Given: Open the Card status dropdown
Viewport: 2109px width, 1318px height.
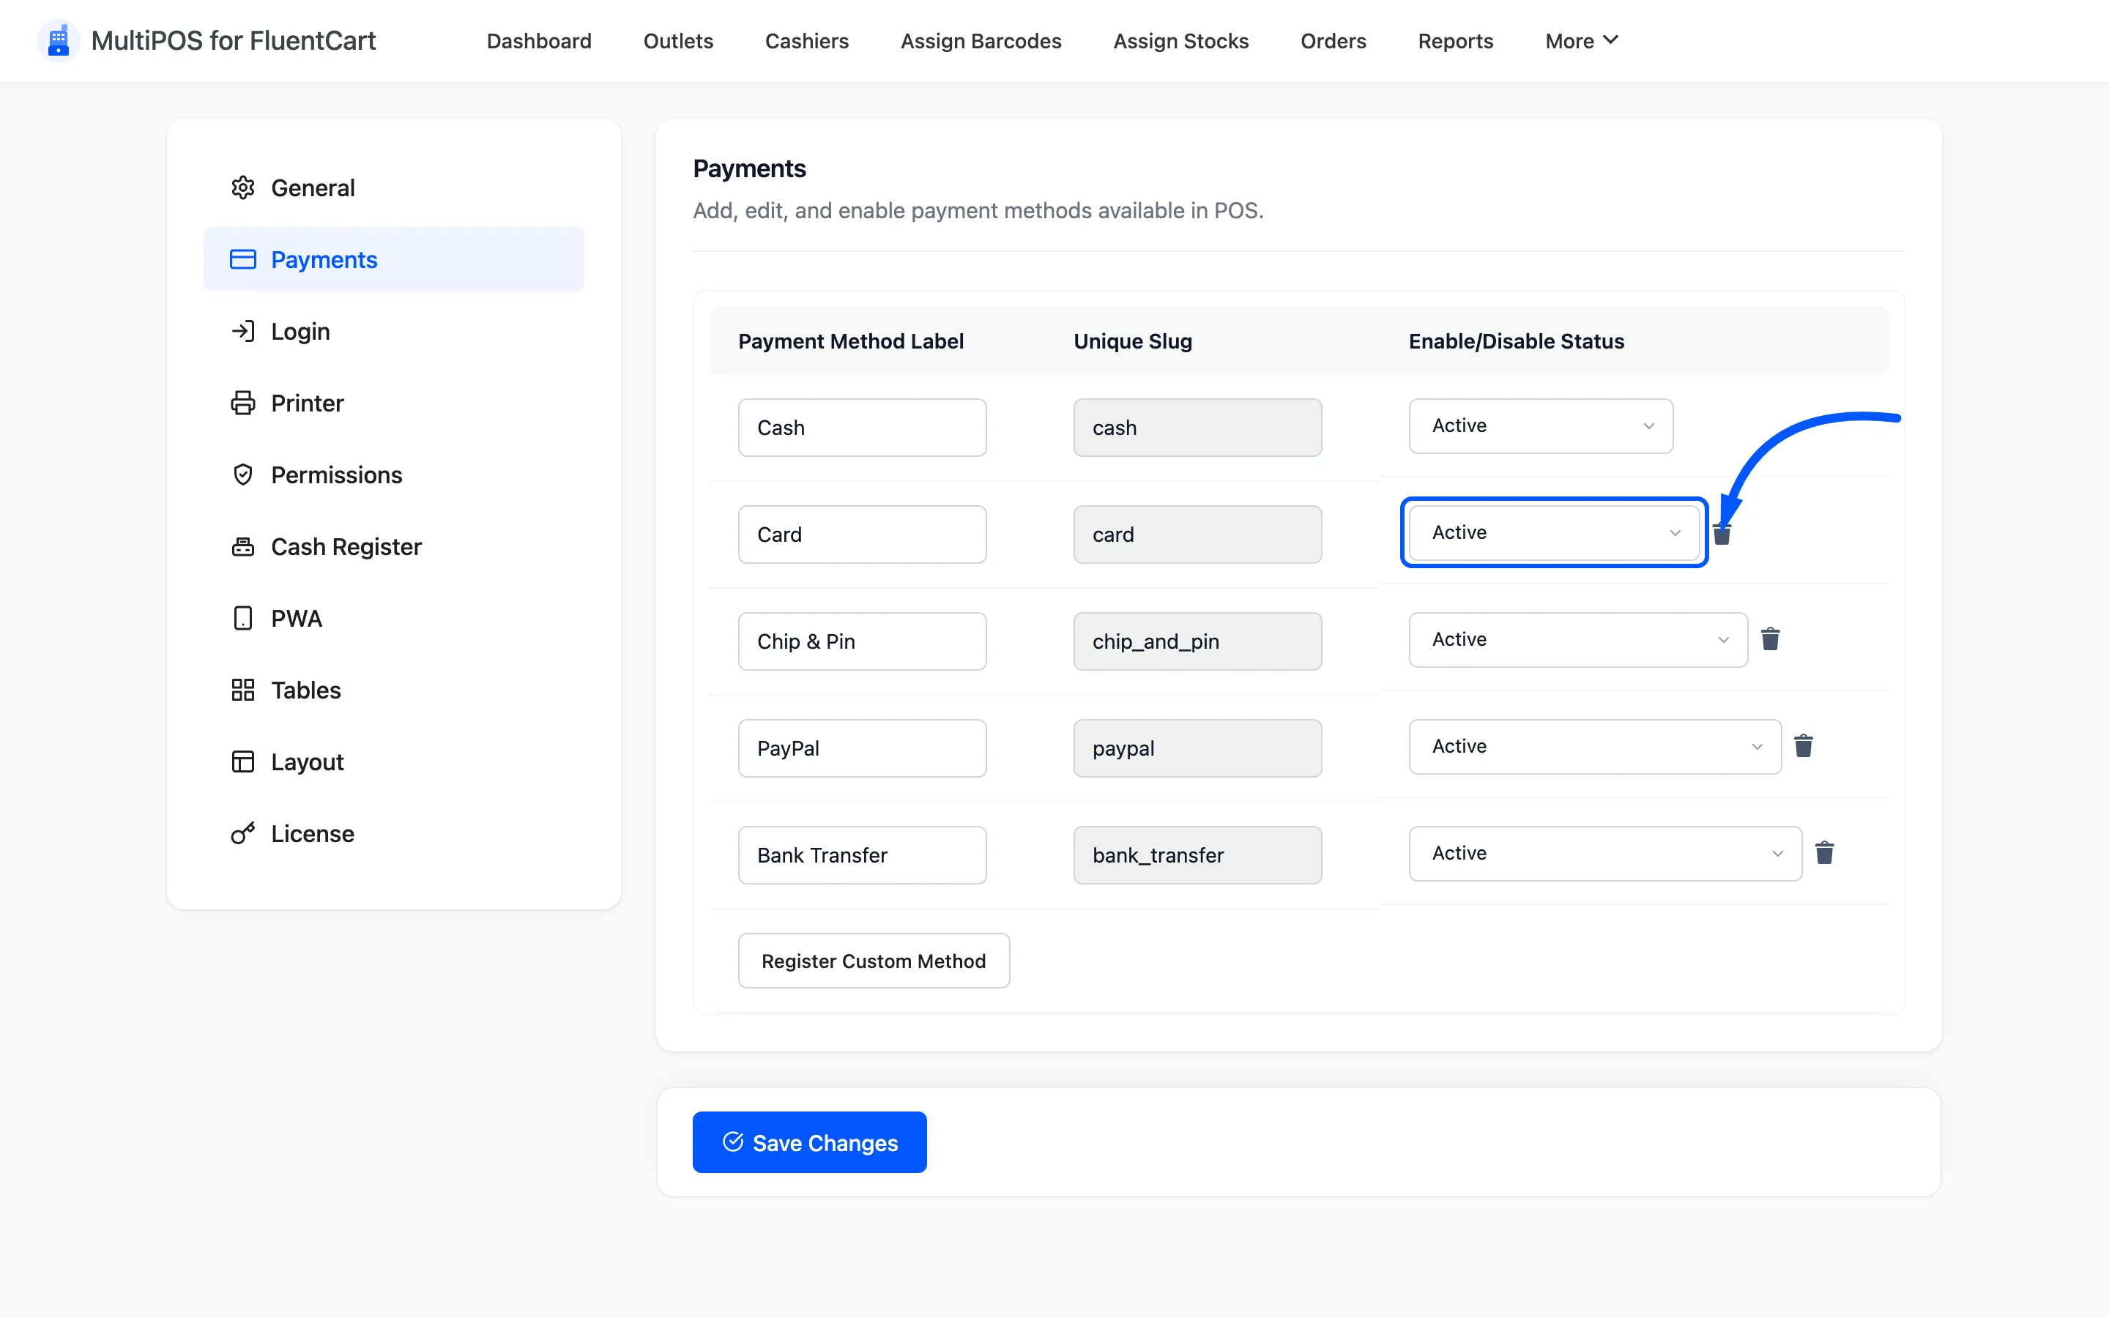Looking at the screenshot, I should (1554, 532).
